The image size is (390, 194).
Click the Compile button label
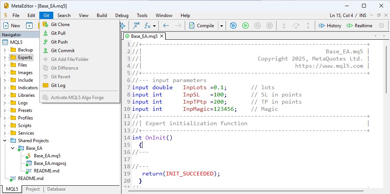tap(206, 26)
